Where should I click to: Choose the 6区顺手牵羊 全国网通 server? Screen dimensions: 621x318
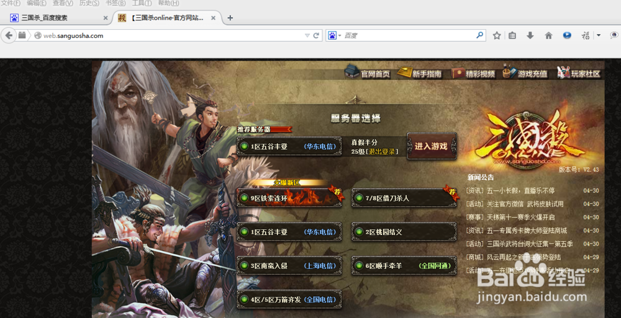coord(404,266)
